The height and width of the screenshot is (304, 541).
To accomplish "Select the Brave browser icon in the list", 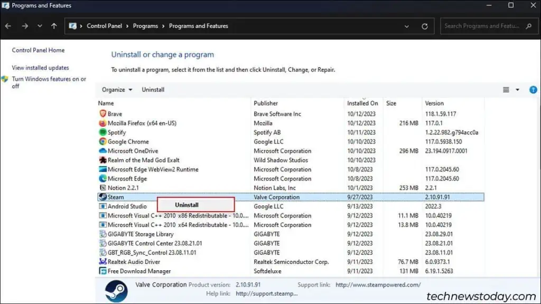I will pos(102,113).
